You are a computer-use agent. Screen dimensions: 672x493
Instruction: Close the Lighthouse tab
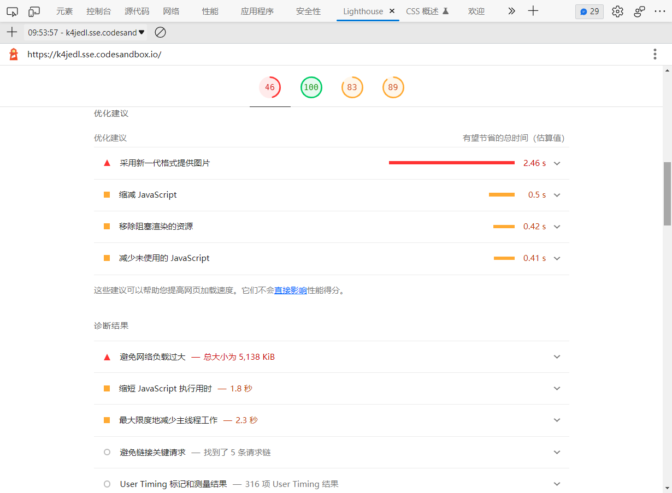392,11
